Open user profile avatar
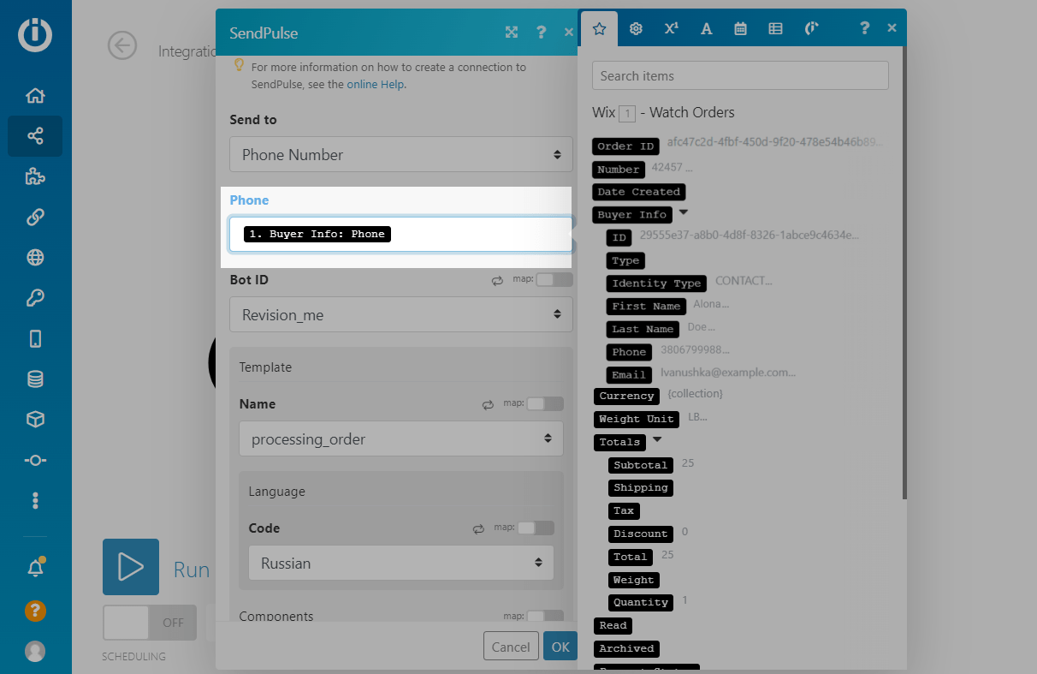Viewport: 1037px width, 674px height. 35,651
